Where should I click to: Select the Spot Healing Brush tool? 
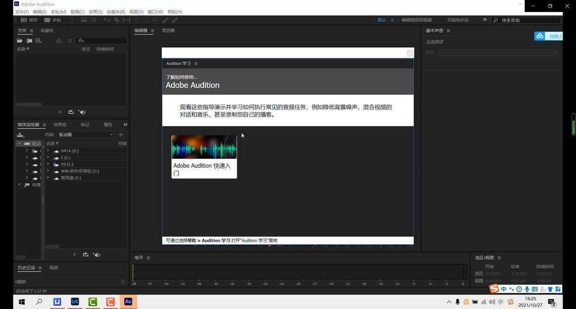coord(175,20)
